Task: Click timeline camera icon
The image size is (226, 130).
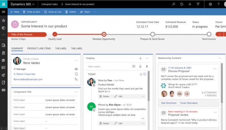Action: tap(134, 66)
